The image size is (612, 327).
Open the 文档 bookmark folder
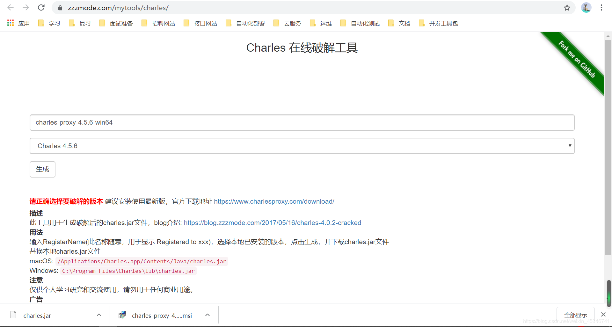point(399,23)
